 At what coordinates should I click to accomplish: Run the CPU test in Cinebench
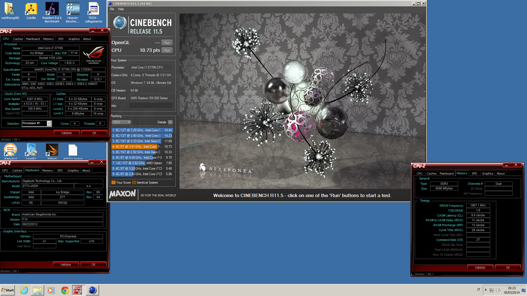point(167,50)
